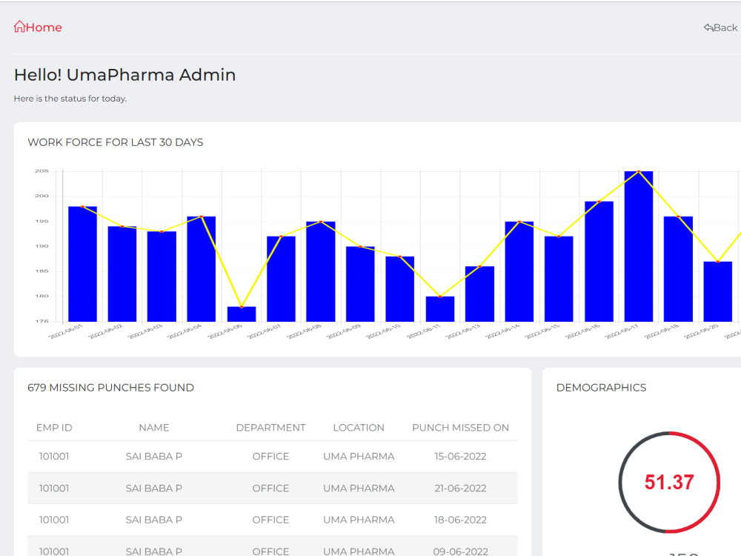Open the Home link text
Screen dimensions: 741x556
coord(44,27)
